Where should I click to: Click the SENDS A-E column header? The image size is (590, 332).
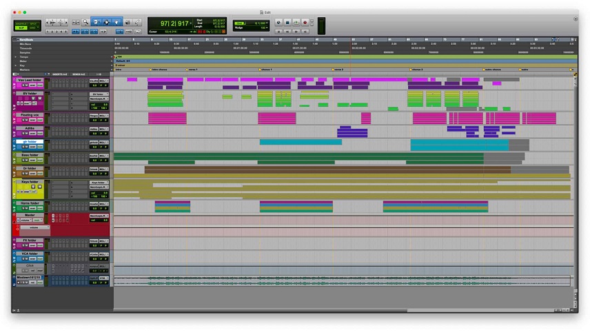pyautogui.click(x=79, y=74)
